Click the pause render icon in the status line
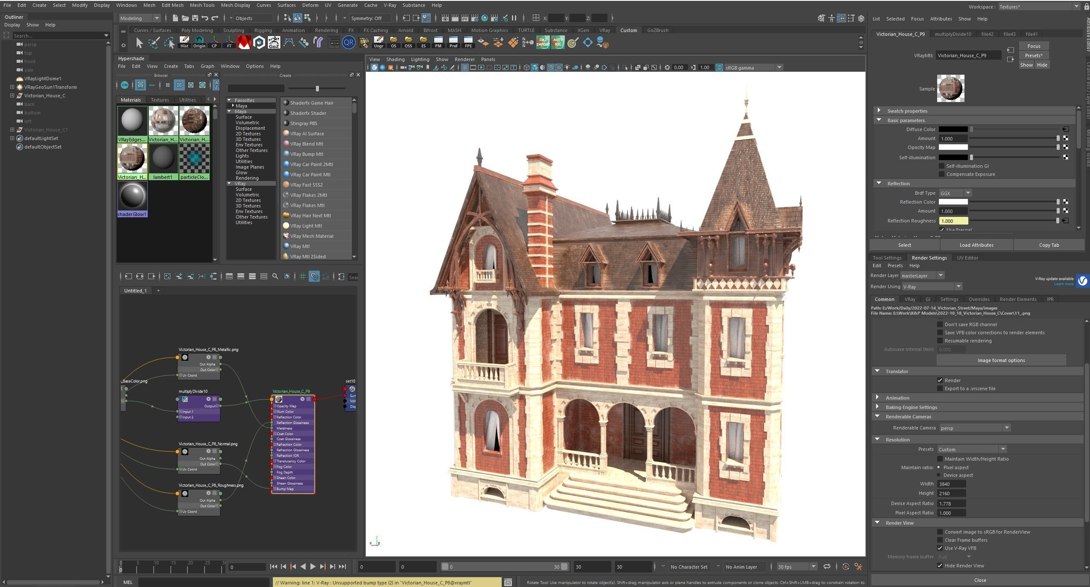 coord(514,18)
